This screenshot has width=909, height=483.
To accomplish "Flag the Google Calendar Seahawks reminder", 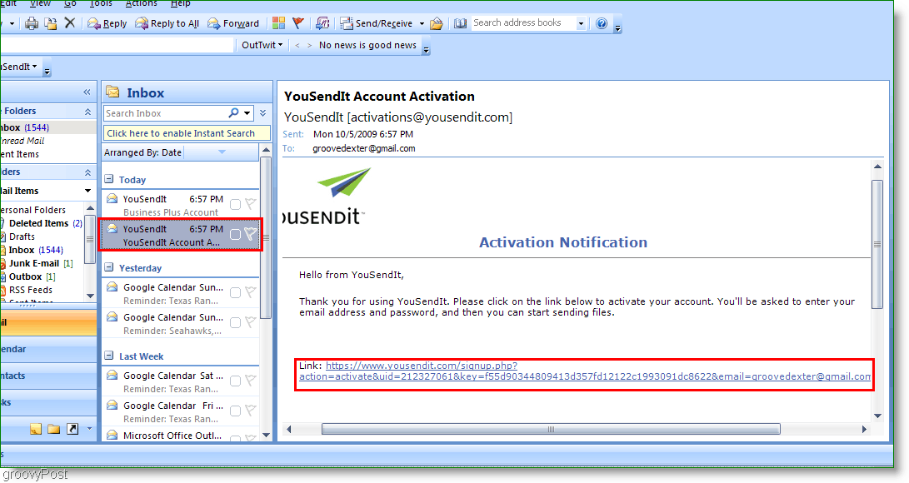I will pos(251,322).
